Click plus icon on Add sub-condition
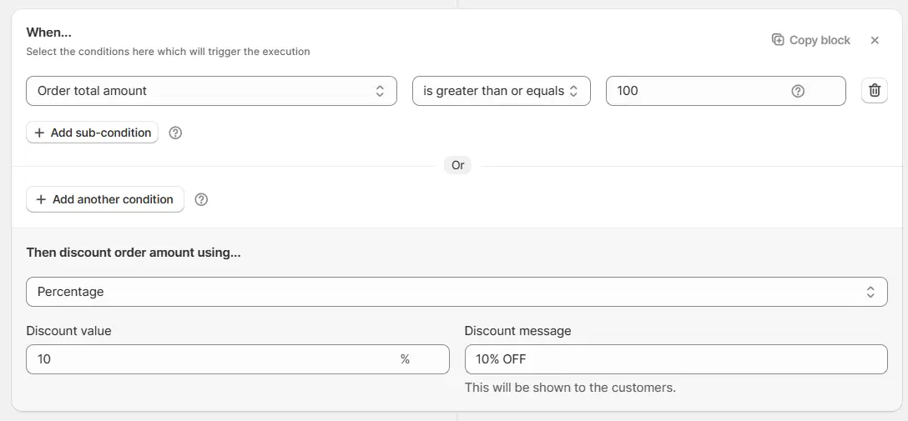This screenshot has width=908, height=421. pos(39,133)
